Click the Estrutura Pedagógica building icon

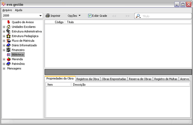click(x=8, y=36)
